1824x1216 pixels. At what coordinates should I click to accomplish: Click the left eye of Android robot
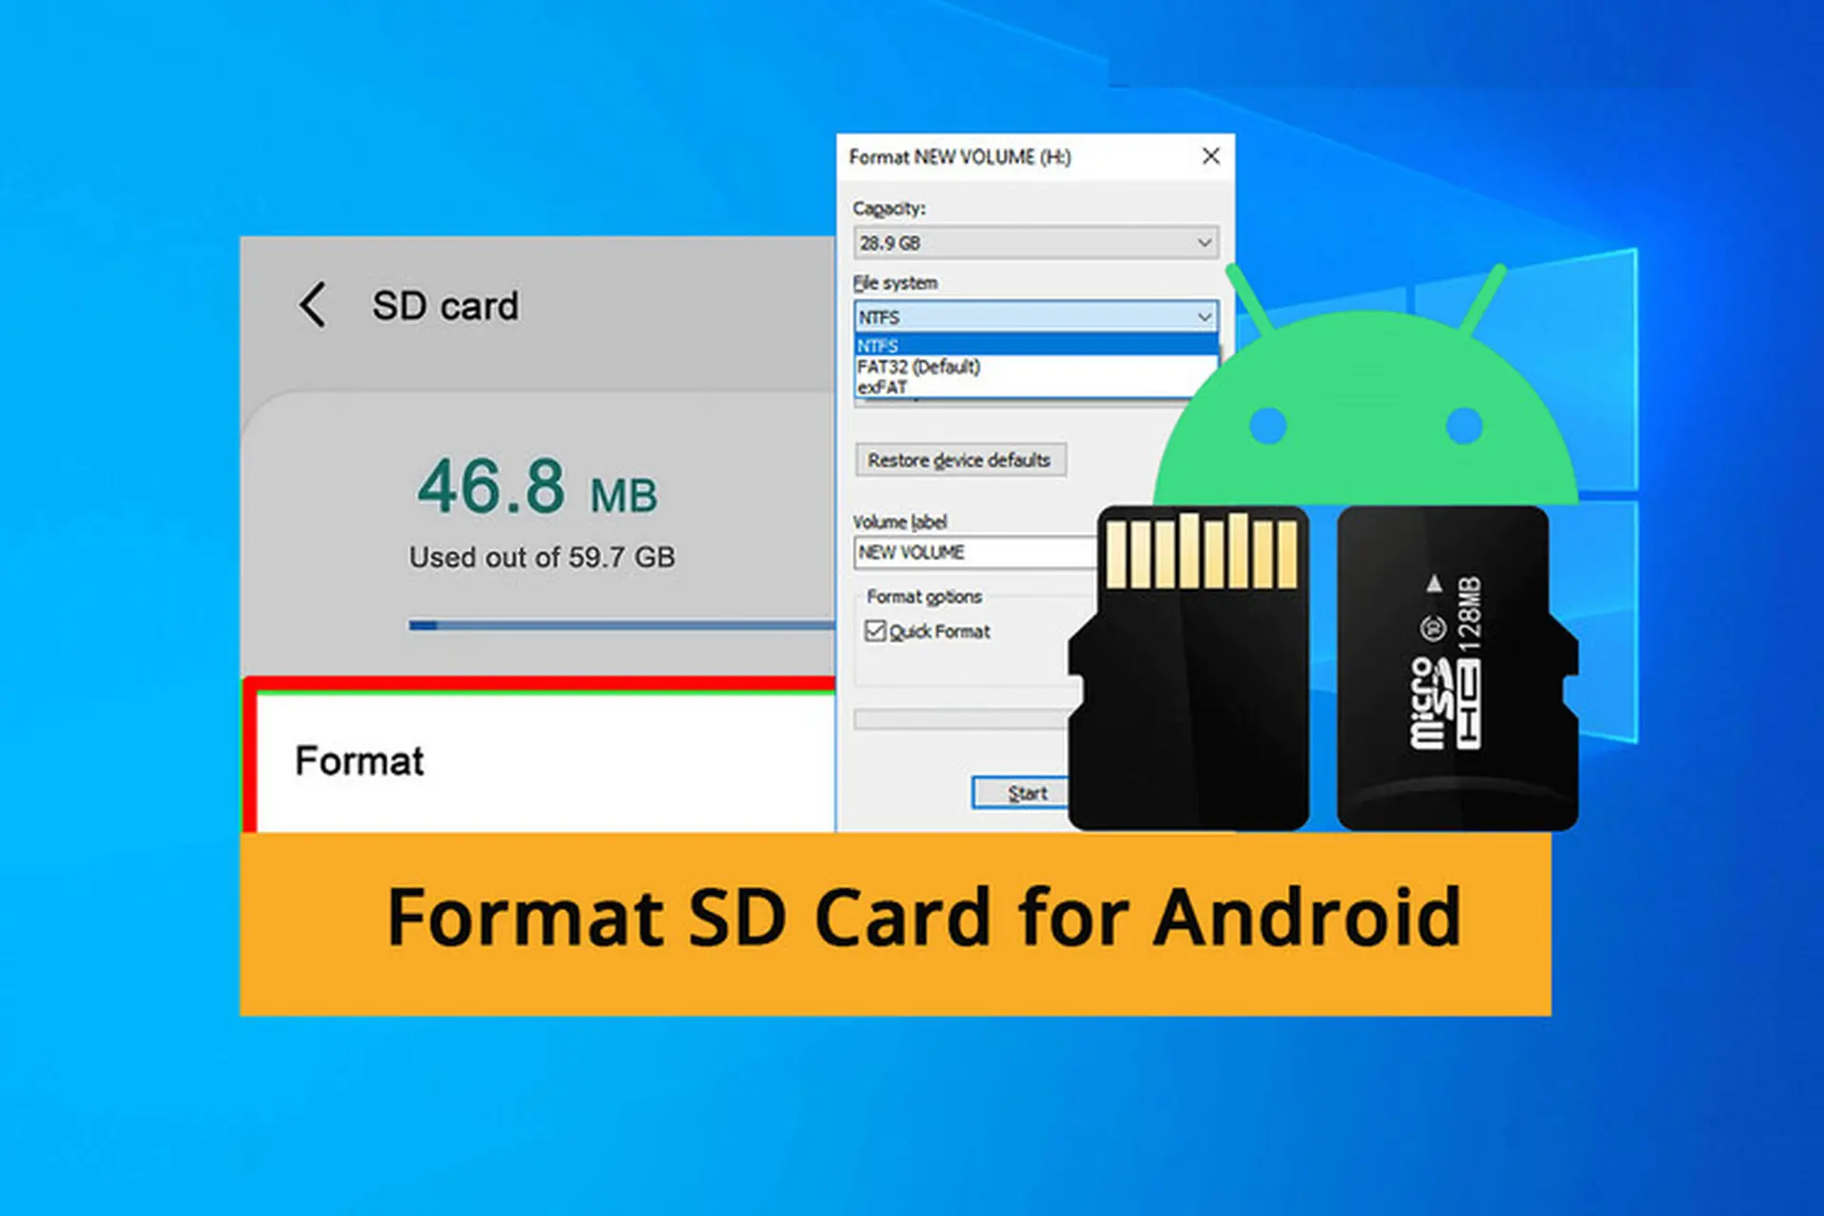[1268, 426]
